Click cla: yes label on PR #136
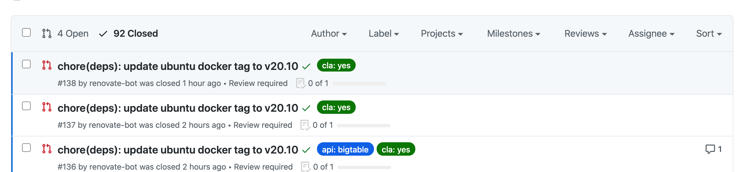 [x=396, y=149]
